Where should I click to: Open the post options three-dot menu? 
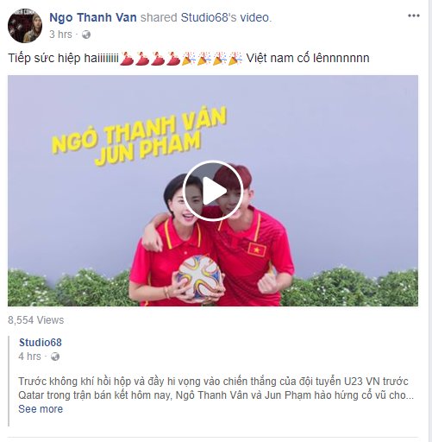(414, 16)
